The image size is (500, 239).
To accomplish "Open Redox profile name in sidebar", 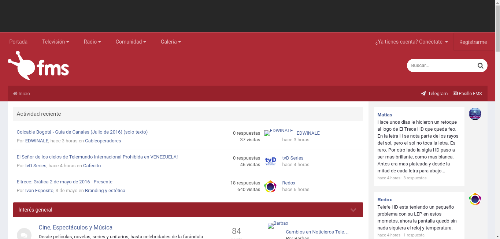I will tap(385, 200).
